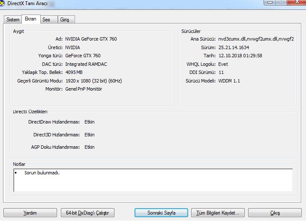Click the Sürücü Modeli value WDDM 1.1
This screenshot has width=306, height=221.
coord(229,81)
